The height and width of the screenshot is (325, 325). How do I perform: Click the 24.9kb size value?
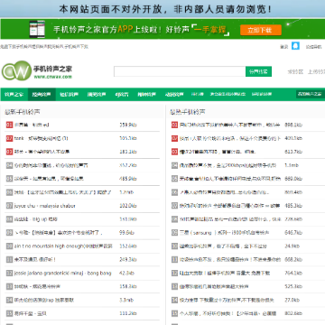[292, 246]
